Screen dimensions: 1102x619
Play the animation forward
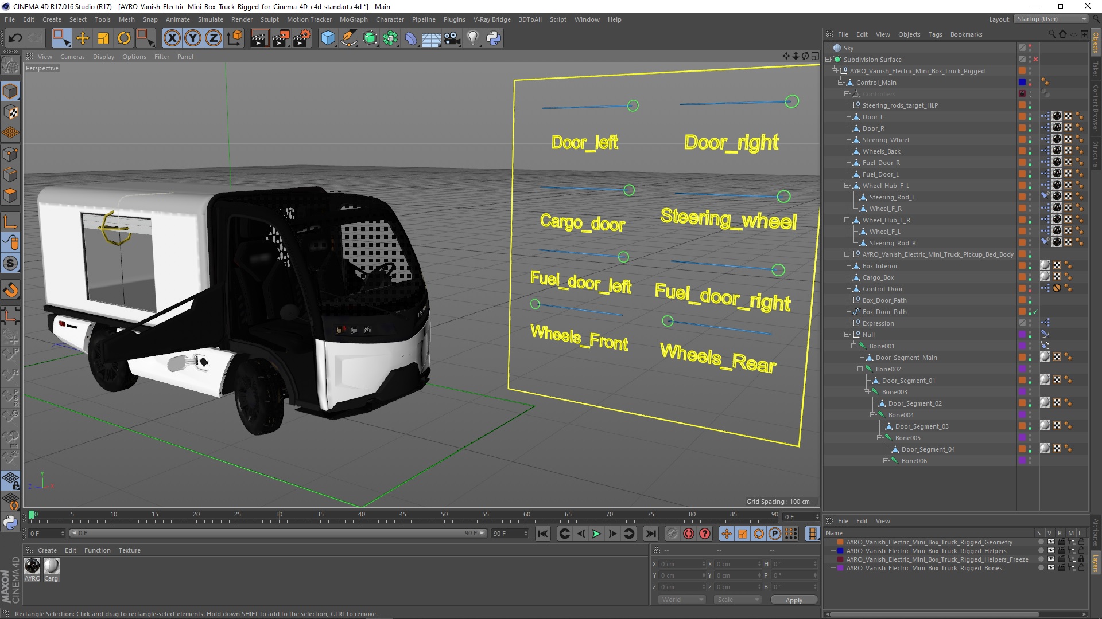click(596, 534)
